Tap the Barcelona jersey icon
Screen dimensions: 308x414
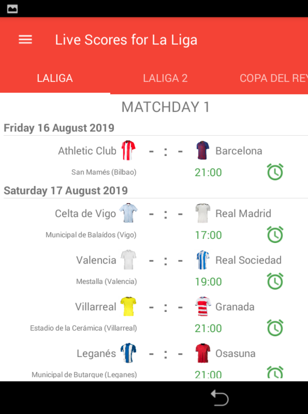coord(203,151)
